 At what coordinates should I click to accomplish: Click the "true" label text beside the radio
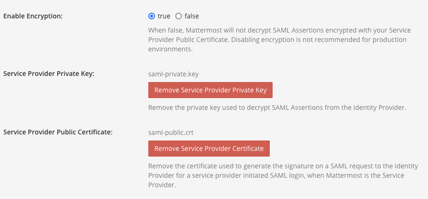pyautogui.click(x=163, y=16)
